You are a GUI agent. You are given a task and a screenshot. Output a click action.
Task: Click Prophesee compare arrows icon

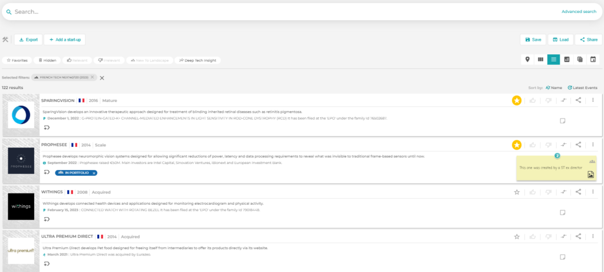(563, 145)
